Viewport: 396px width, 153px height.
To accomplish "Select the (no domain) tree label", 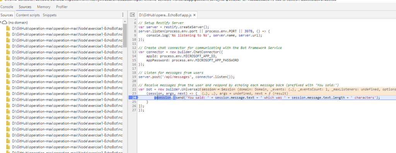I will point(18,22).
